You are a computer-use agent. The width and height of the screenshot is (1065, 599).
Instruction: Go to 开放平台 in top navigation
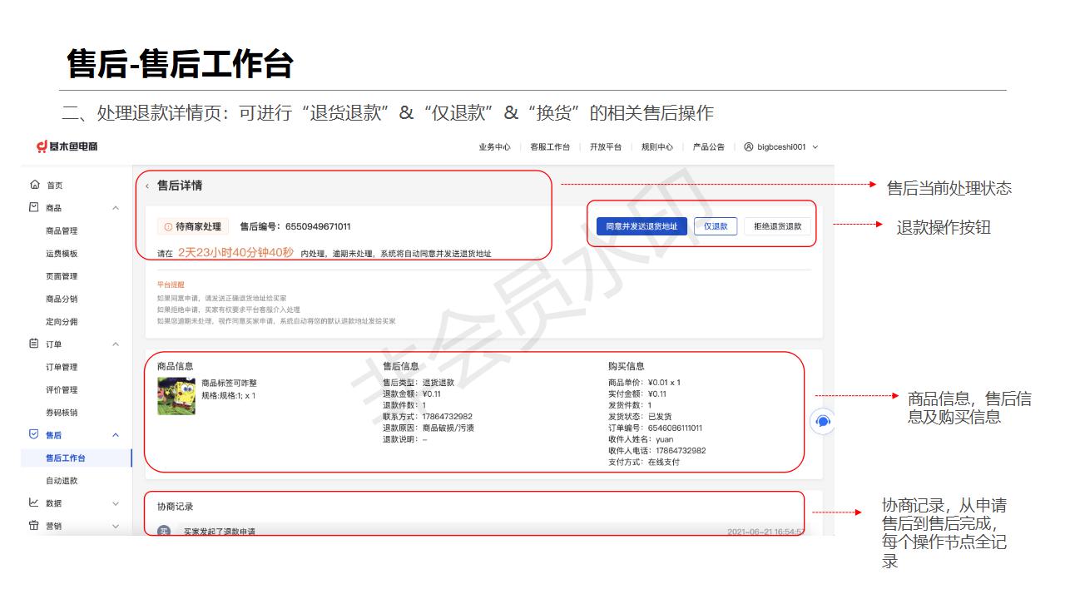[606, 146]
